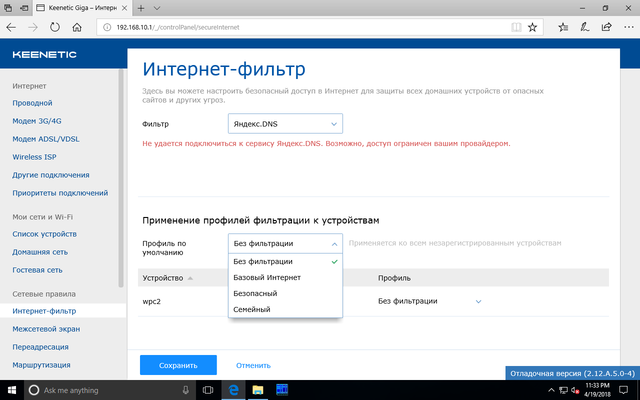Open the Модем 3G/4G page
Image resolution: width=640 pixels, height=400 pixels.
[37, 121]
